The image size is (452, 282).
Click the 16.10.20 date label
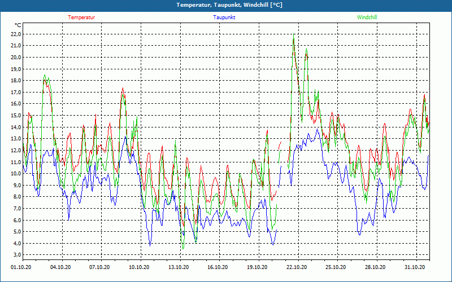tap(218, 268)
